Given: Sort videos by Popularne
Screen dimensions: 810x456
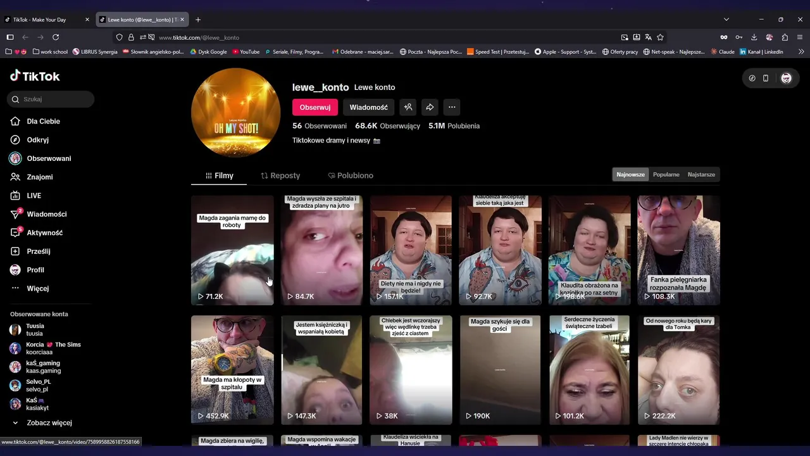Looking at the screenshot, I should click(666, 175).
